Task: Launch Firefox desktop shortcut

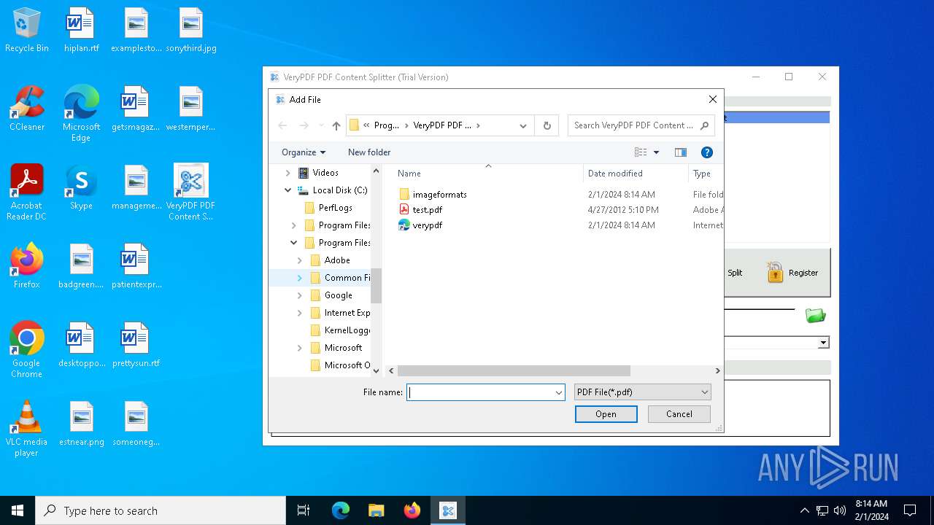Action: [27, 267]
